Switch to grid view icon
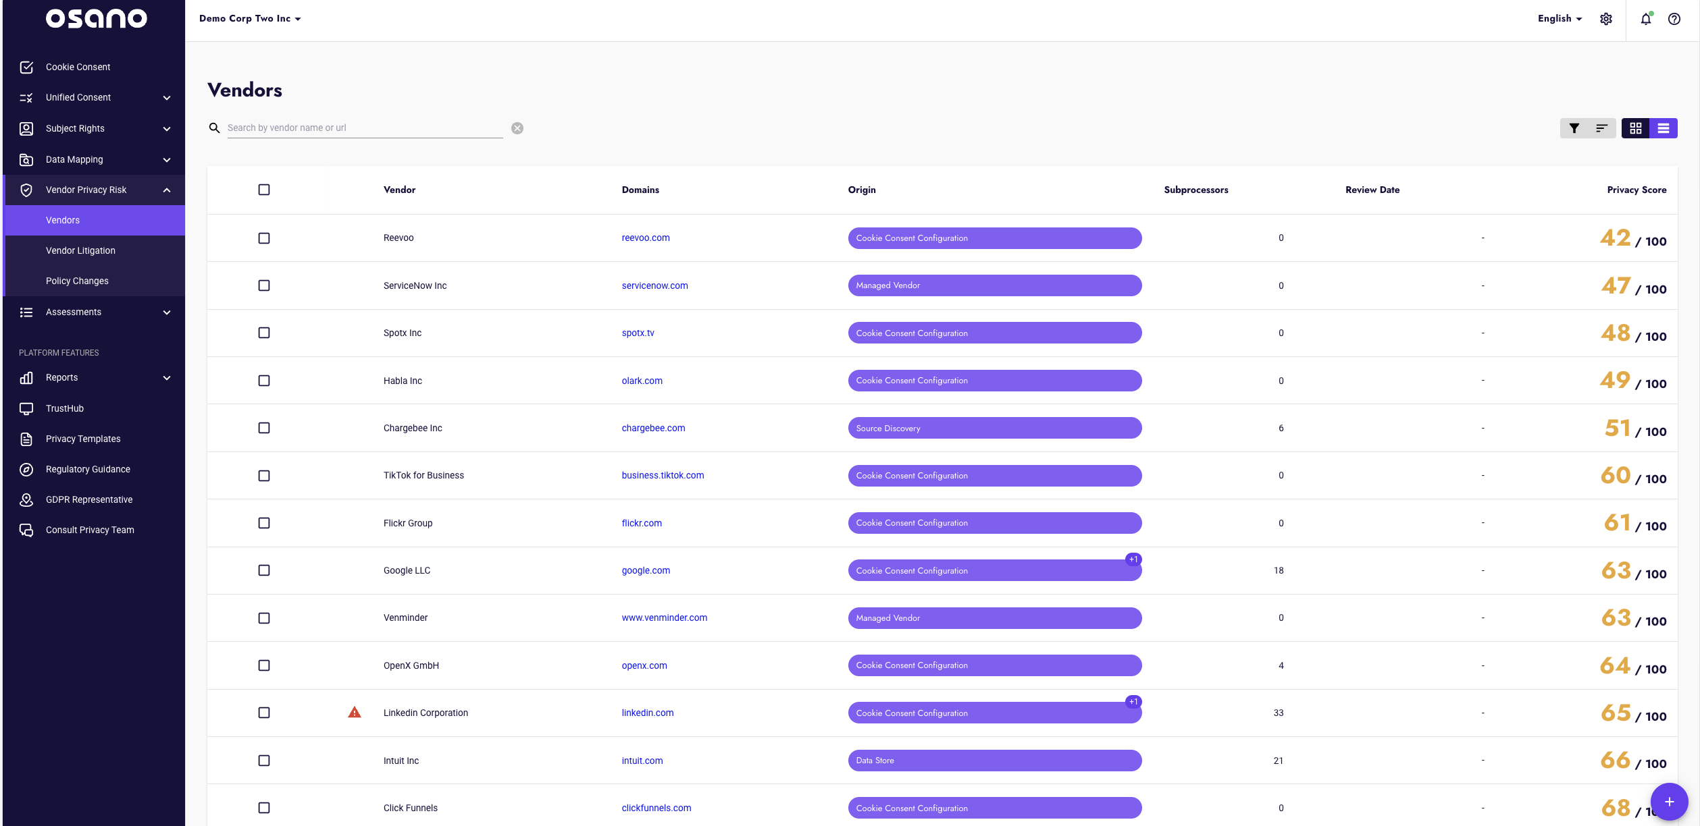This screenshot has height=826, width=1700. (x=1635, y=128)
